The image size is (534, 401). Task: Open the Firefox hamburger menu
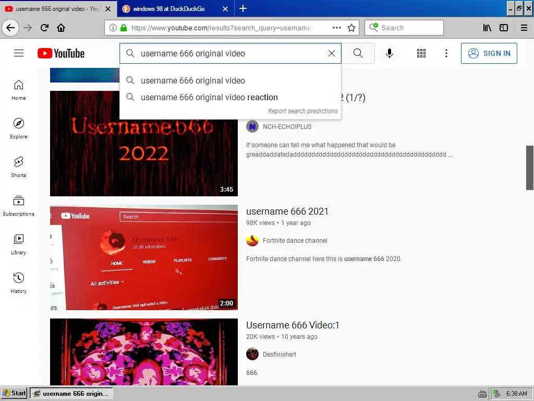pyautogui.click(x=524, y=28)
